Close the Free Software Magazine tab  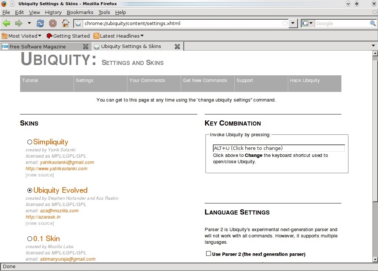tap(86, 47)
